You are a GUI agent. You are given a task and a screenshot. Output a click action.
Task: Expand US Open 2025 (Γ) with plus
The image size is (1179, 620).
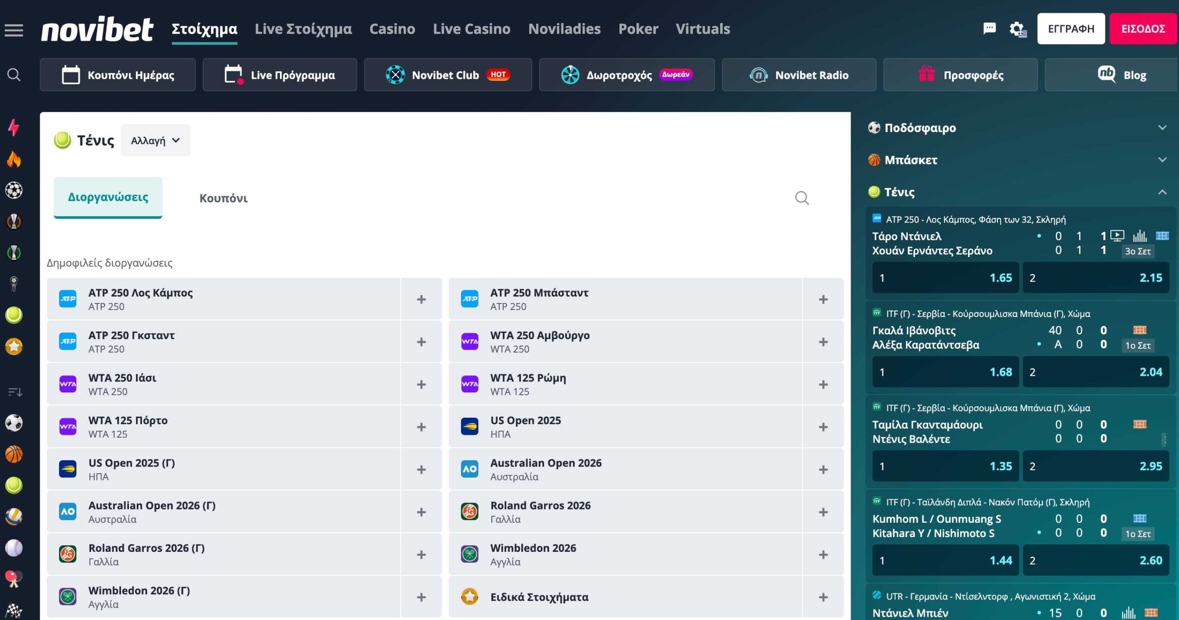(421, 469)
